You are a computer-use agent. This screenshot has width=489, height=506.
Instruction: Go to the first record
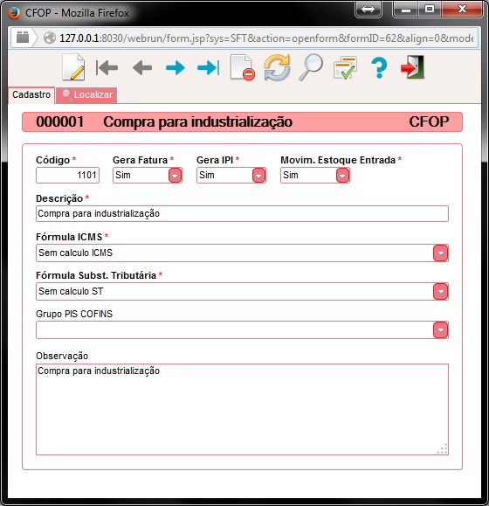(x=107, y=68)
